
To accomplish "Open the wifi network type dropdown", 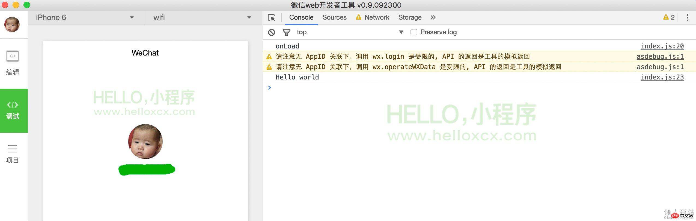I will 203,18.
